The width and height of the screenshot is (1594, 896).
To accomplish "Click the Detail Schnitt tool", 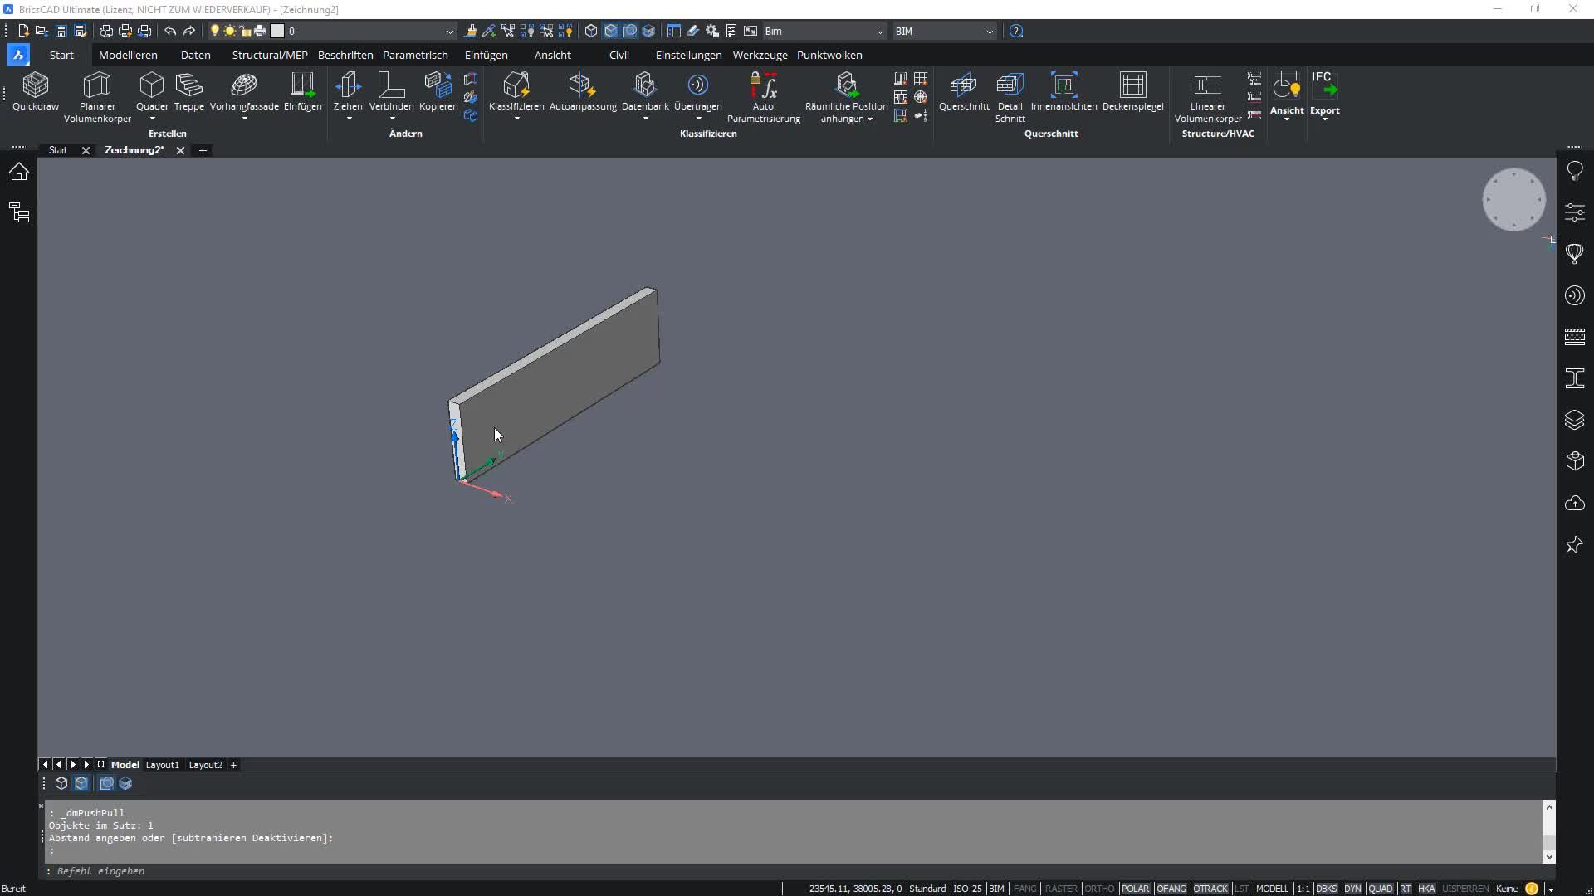I will tap(1010, 97).
